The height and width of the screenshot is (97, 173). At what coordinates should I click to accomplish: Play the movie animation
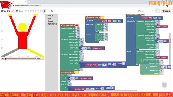coord(2,59)
